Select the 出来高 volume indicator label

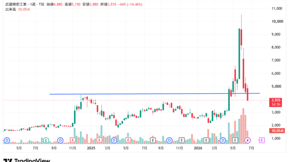10,9
